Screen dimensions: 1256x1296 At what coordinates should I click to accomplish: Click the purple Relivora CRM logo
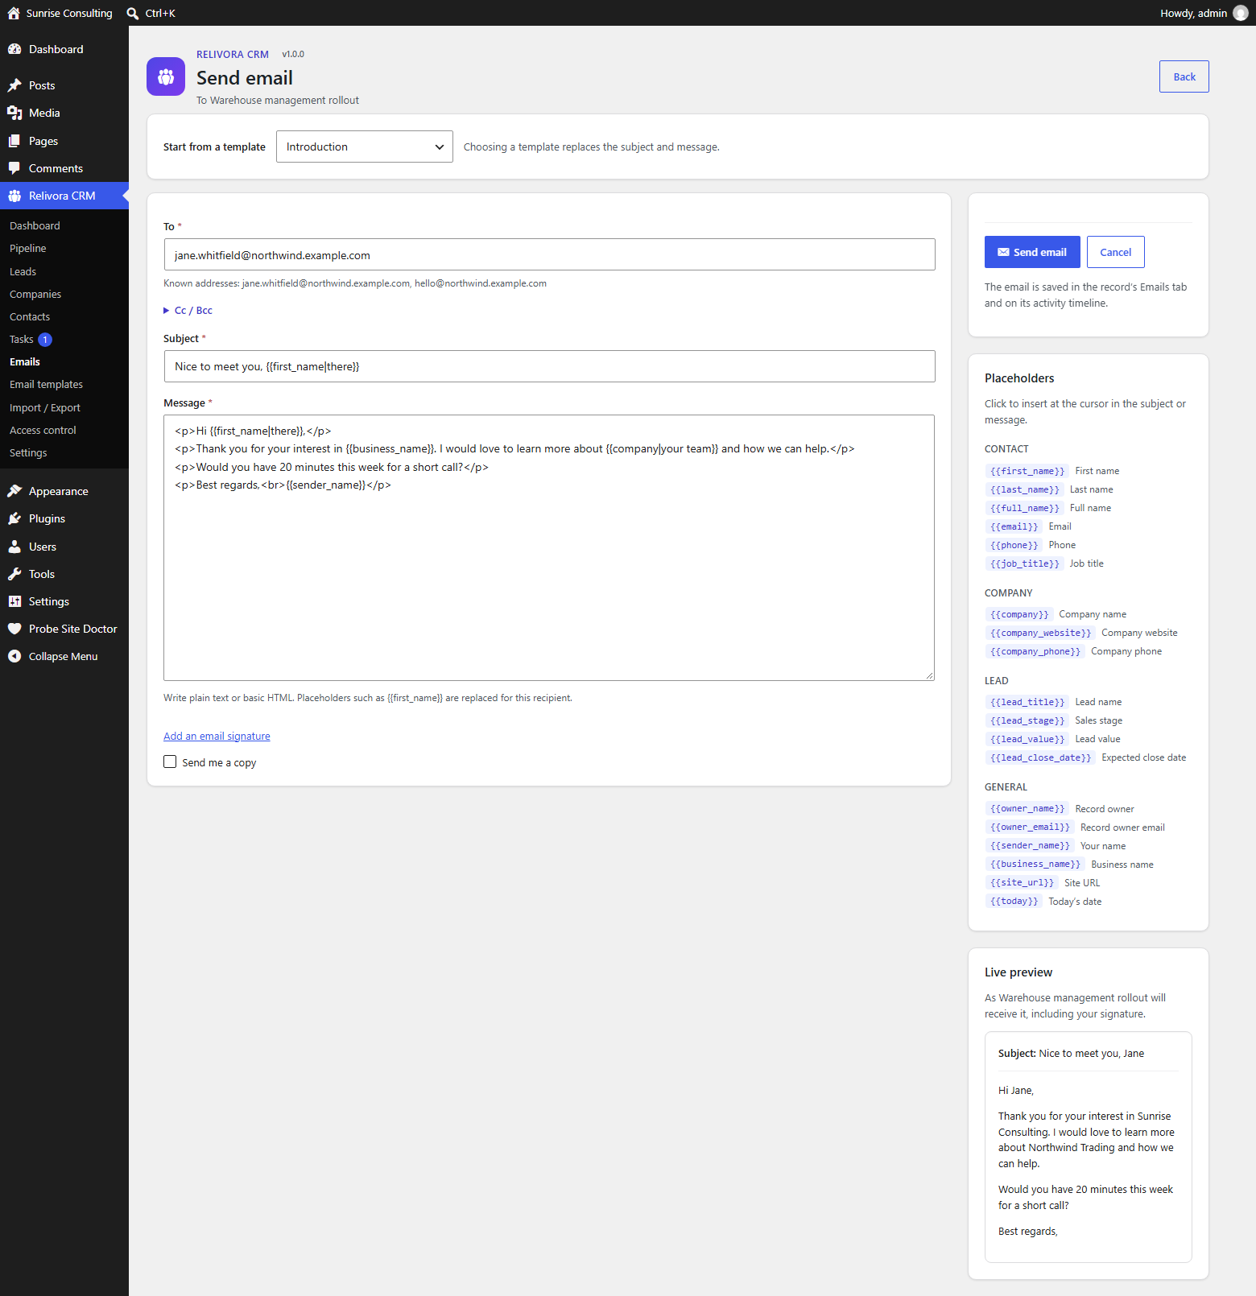pos(166,76)
